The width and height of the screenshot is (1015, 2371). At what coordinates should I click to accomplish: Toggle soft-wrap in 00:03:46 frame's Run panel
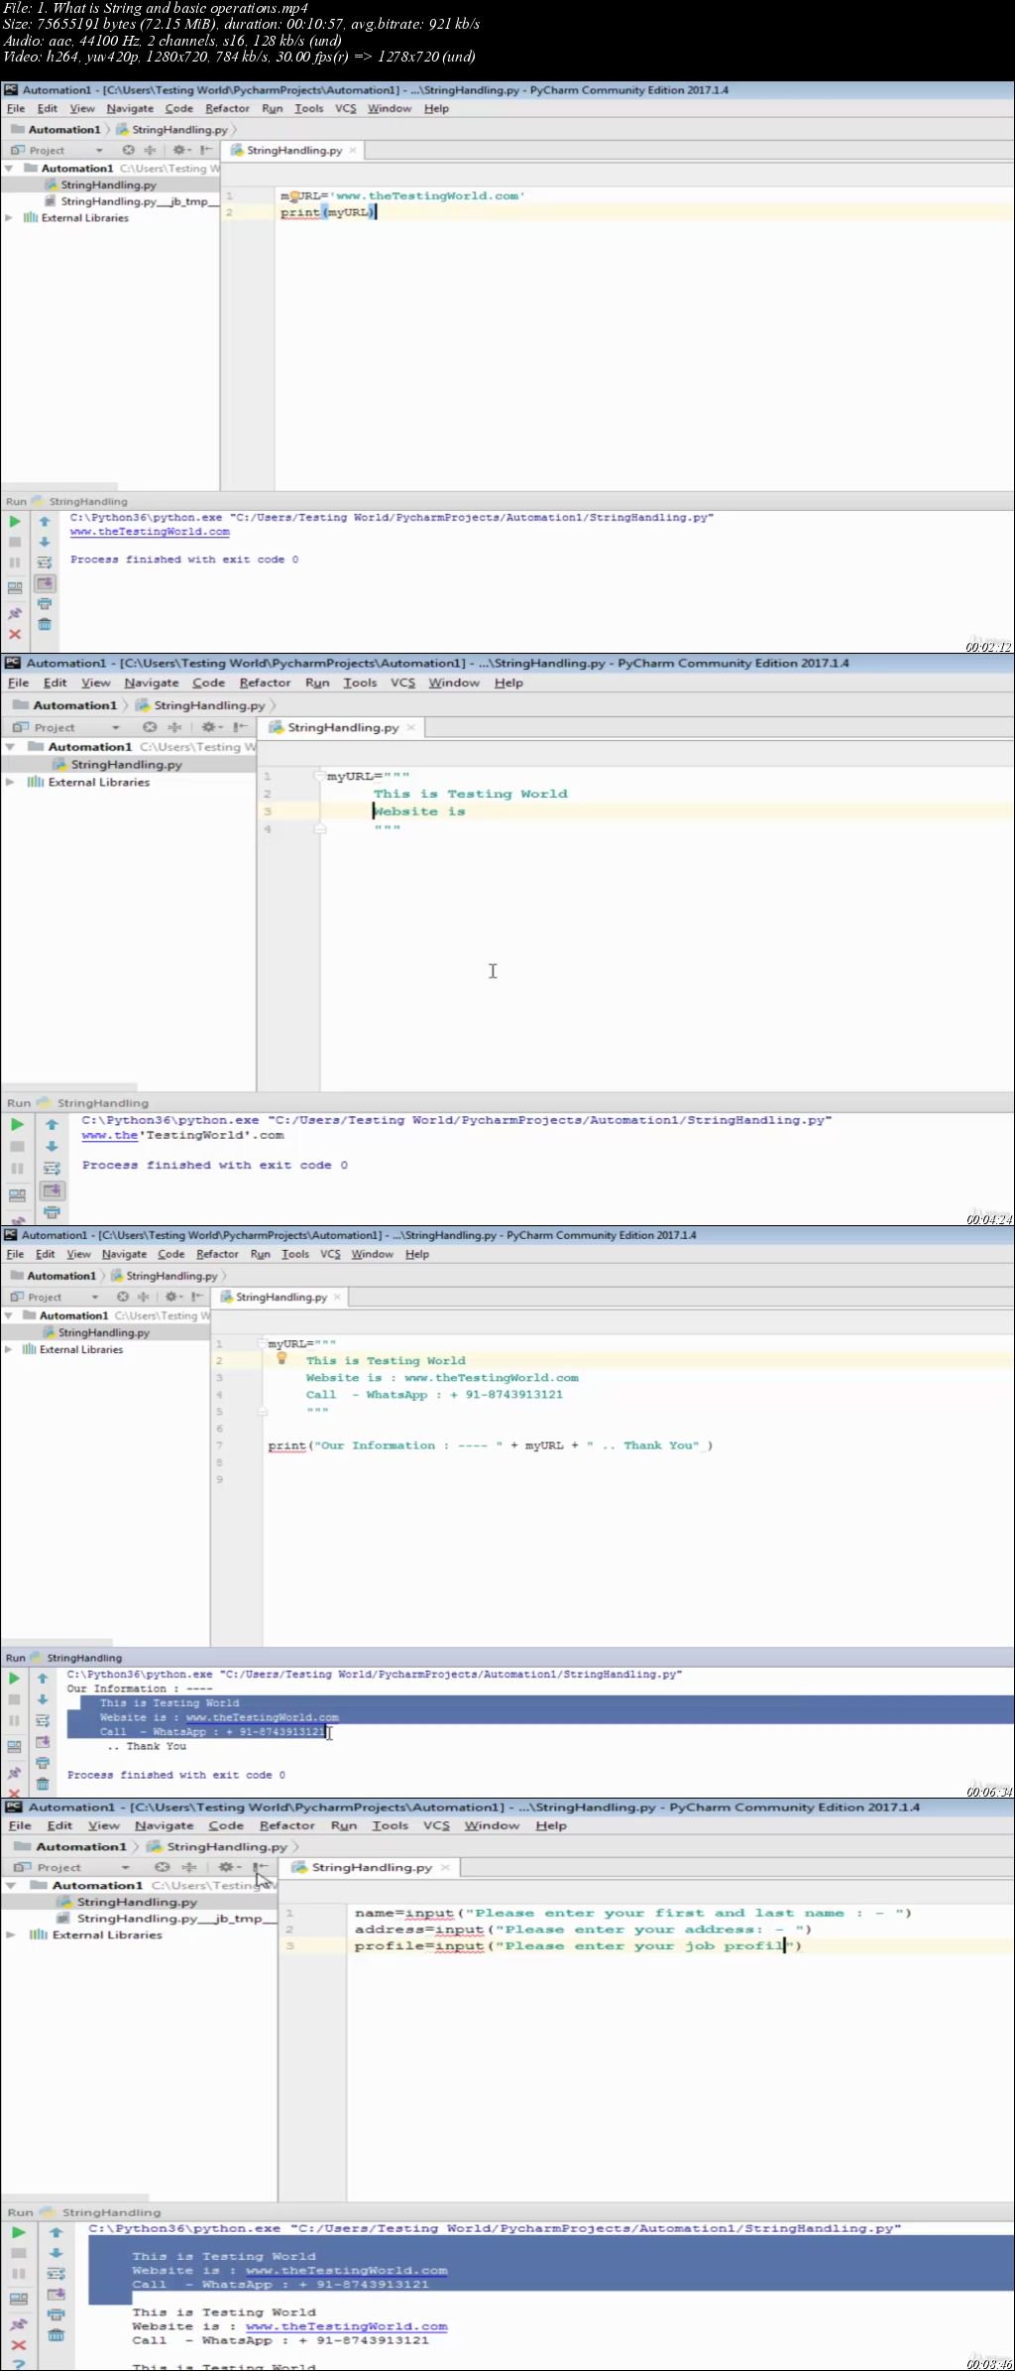(56, 2273)
